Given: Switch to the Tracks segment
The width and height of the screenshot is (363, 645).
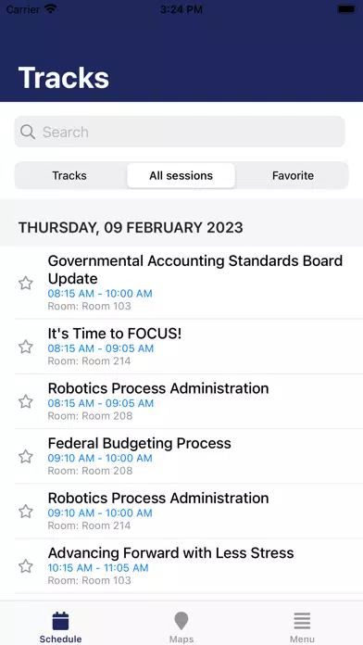Looking at the screenshot, I should [69, 176].
